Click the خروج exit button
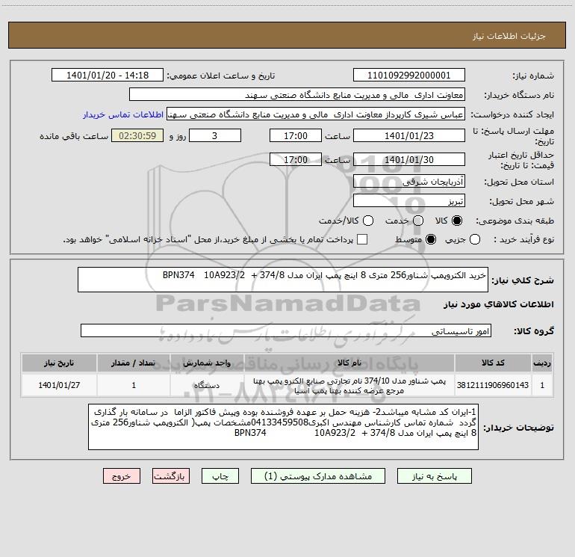This screenshot has height=557, width=575. (x=122, y=476)
